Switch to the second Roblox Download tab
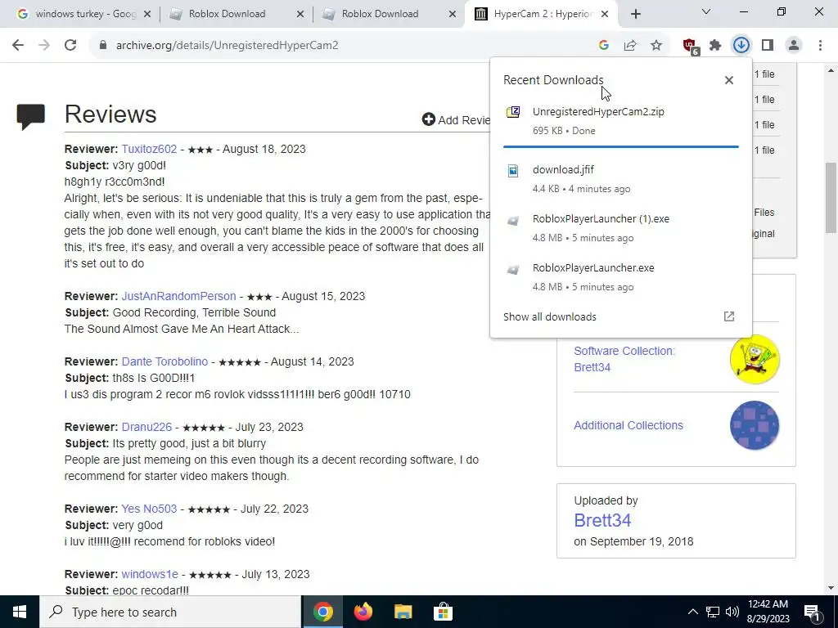Screen dimensions: 838x628 tap(380, 14)
